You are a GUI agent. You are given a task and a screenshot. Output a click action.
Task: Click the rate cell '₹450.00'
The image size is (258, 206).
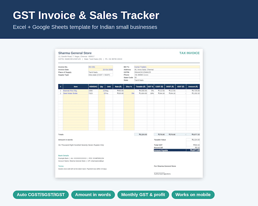[118, 91]
